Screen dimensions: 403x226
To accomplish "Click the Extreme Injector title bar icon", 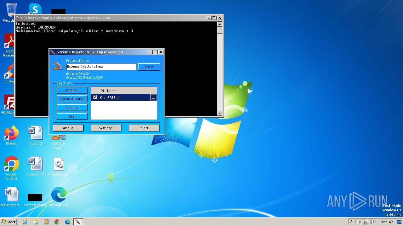I will 53,52.
